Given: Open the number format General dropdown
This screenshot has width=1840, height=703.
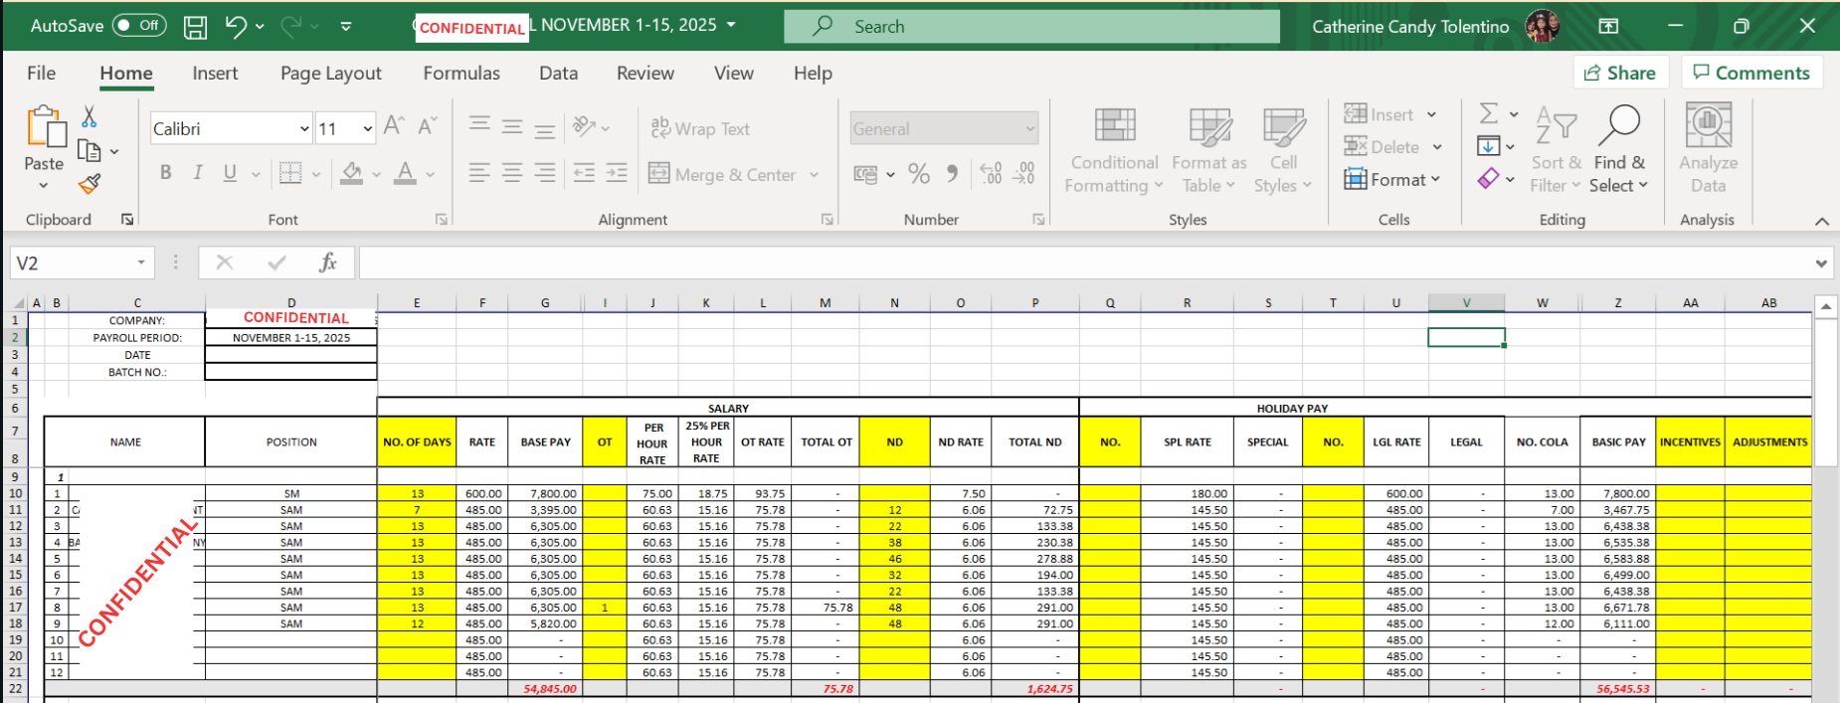Looking at the screenshot, I should [x=1029, y=128].
